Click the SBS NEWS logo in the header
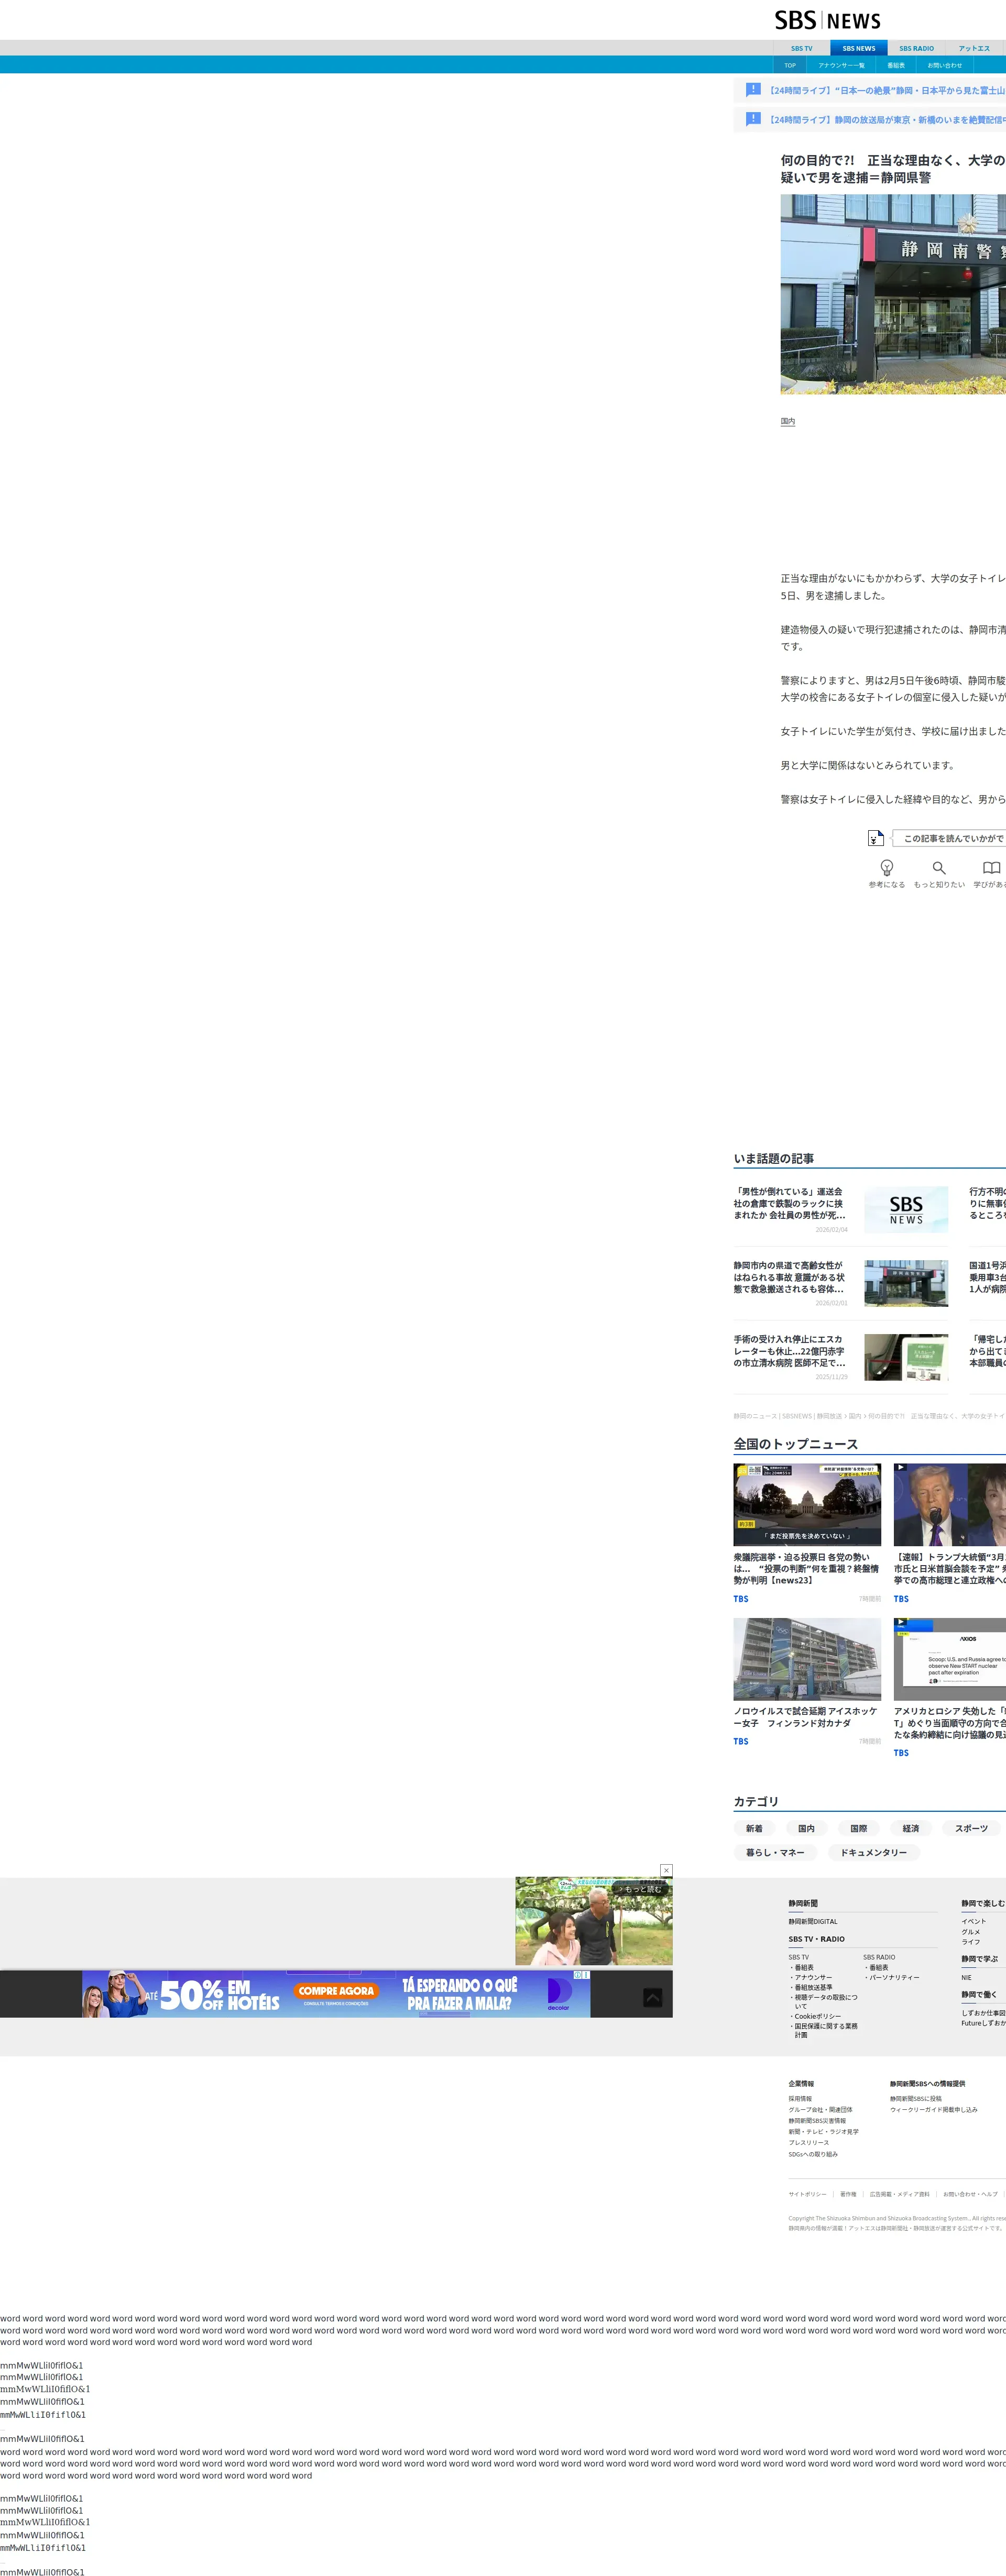 coord(827,20)
